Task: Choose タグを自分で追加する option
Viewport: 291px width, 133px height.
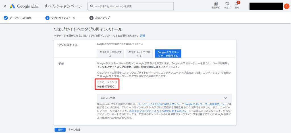Action: 110,54
